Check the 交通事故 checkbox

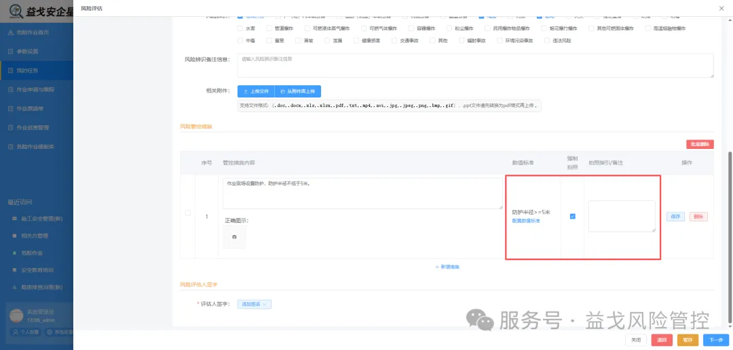click(x=394, y=41)
